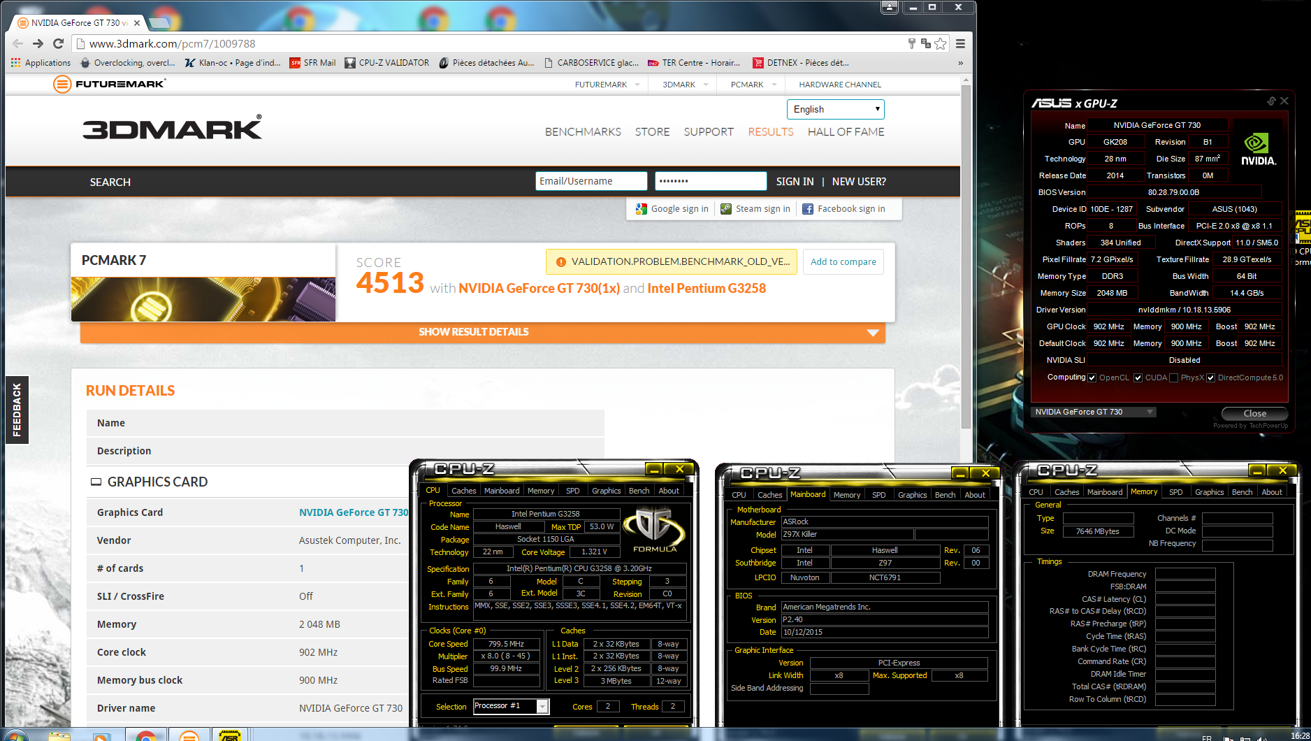Screen dimensions: 1311x741
Task: Click Chrome's forward arrow
Action: (x=38, y=43)
